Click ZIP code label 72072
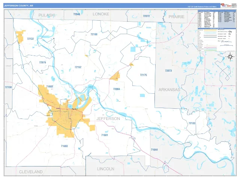 [146, 16]
